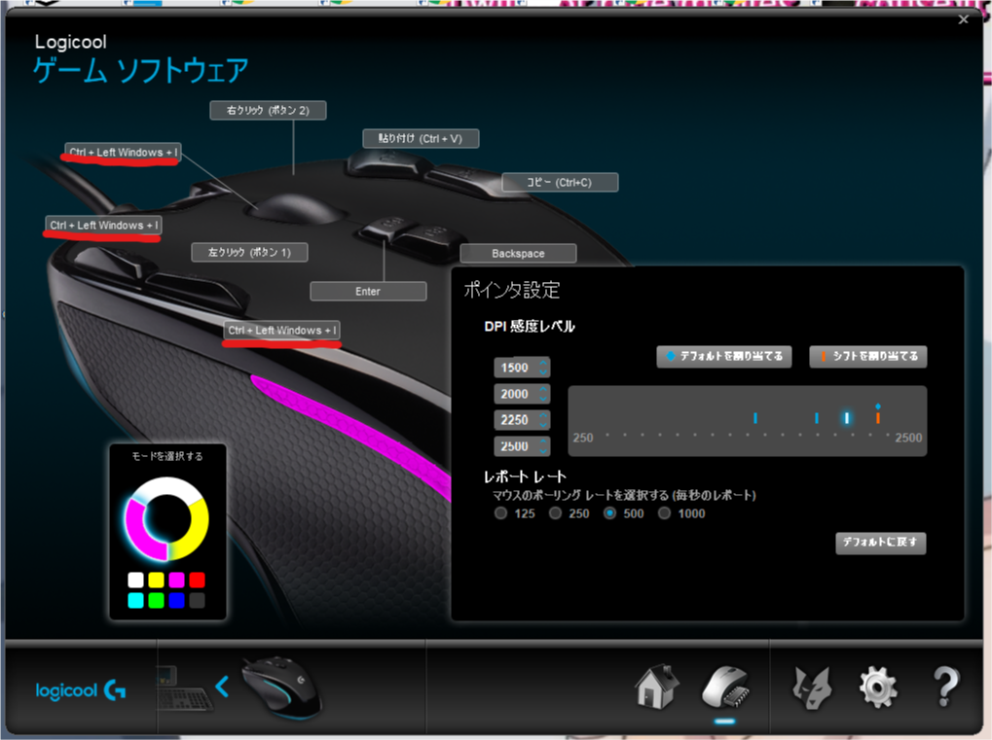This screenshot has height=740, width=992.
Task: Open the help question mark icon
Action: point(946,687)
